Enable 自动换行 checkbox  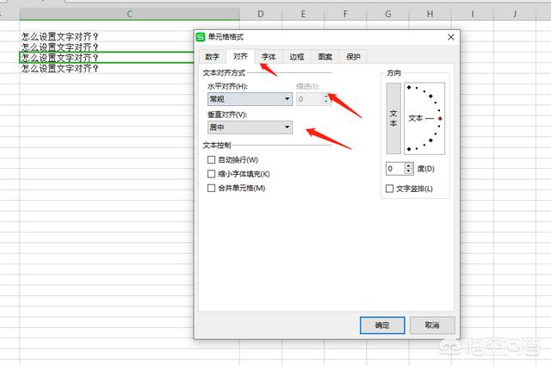[212, 160]
